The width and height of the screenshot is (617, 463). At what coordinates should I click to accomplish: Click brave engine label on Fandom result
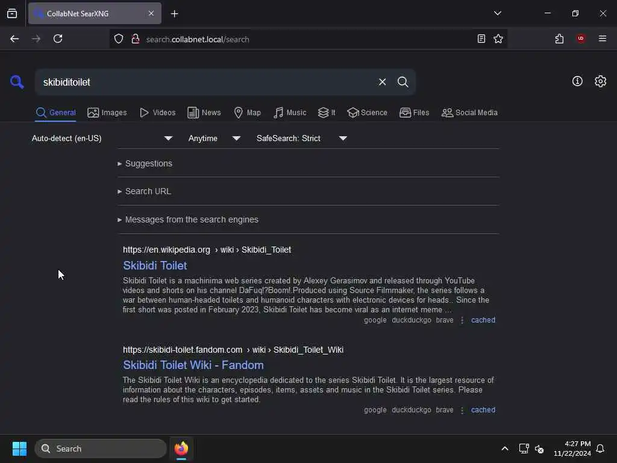pos(444,410)
